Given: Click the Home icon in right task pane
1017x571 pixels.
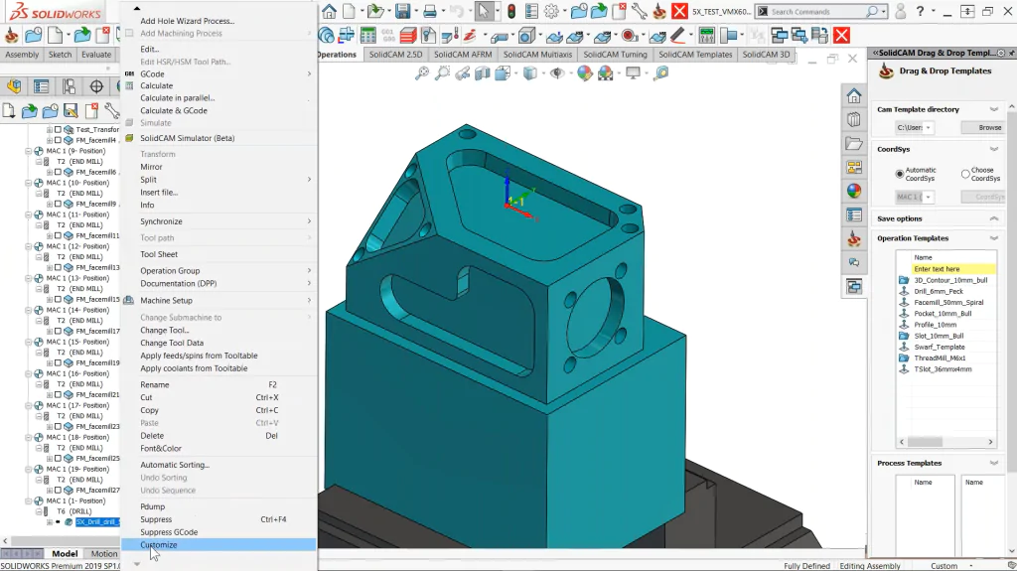Looking at the screenshot, I should (853, 96).
